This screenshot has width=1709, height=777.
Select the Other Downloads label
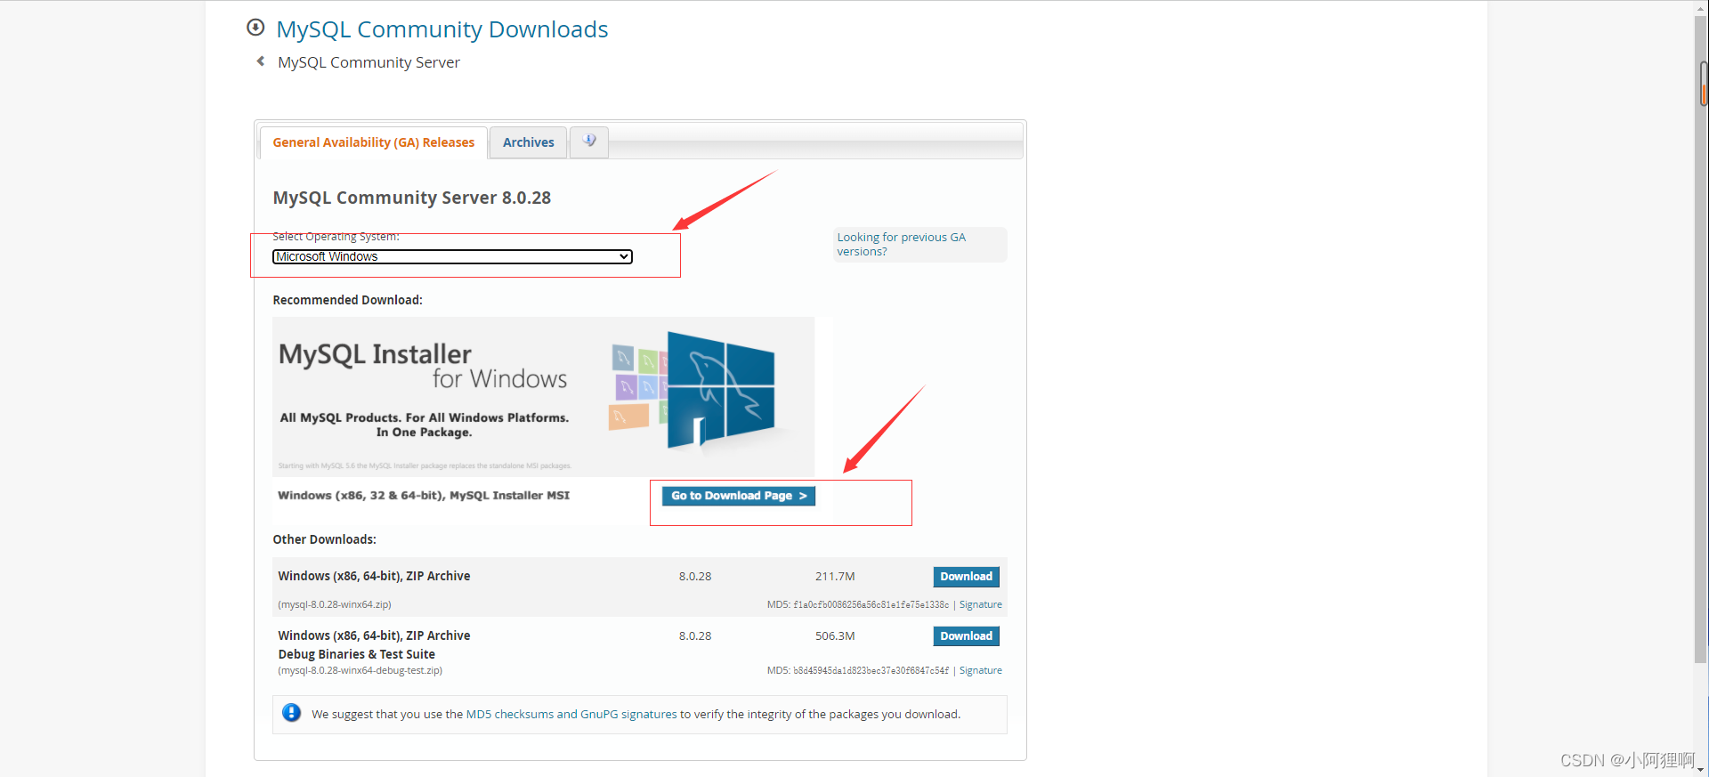(324, 539)
